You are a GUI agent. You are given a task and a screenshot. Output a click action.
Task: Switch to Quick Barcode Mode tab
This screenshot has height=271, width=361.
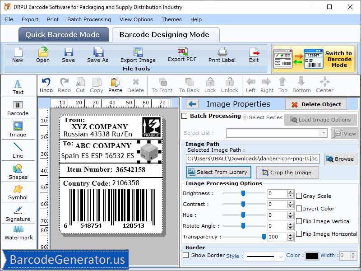63,34
